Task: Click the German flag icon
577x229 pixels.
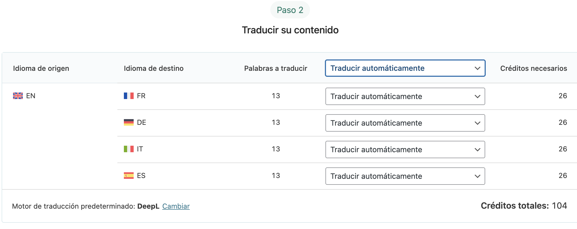Action: (x=128, y=122)
